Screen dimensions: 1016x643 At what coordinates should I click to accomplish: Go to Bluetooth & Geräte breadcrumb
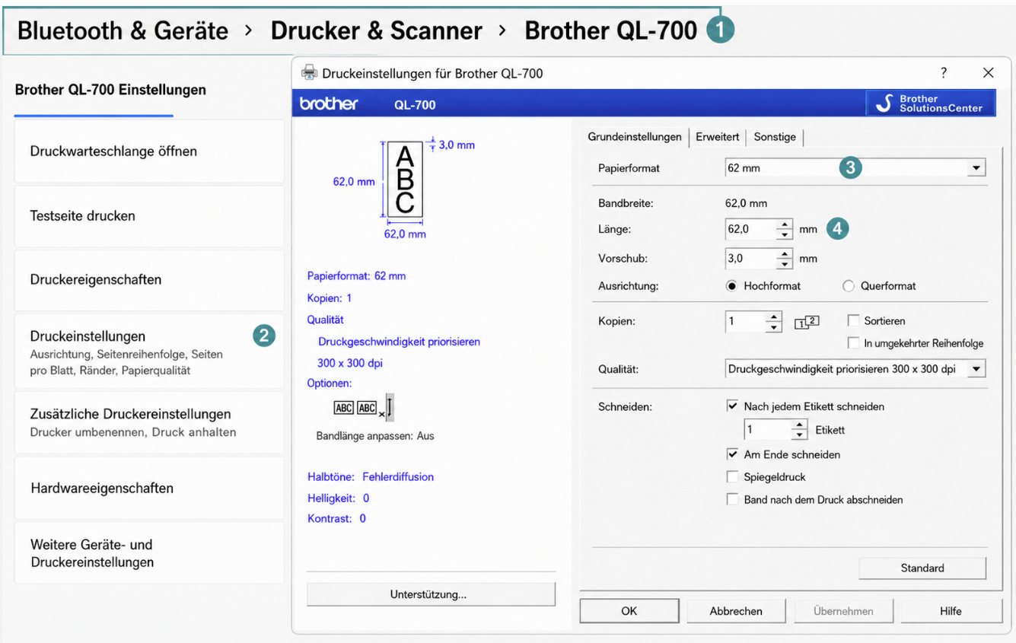[x=123, y=30]
